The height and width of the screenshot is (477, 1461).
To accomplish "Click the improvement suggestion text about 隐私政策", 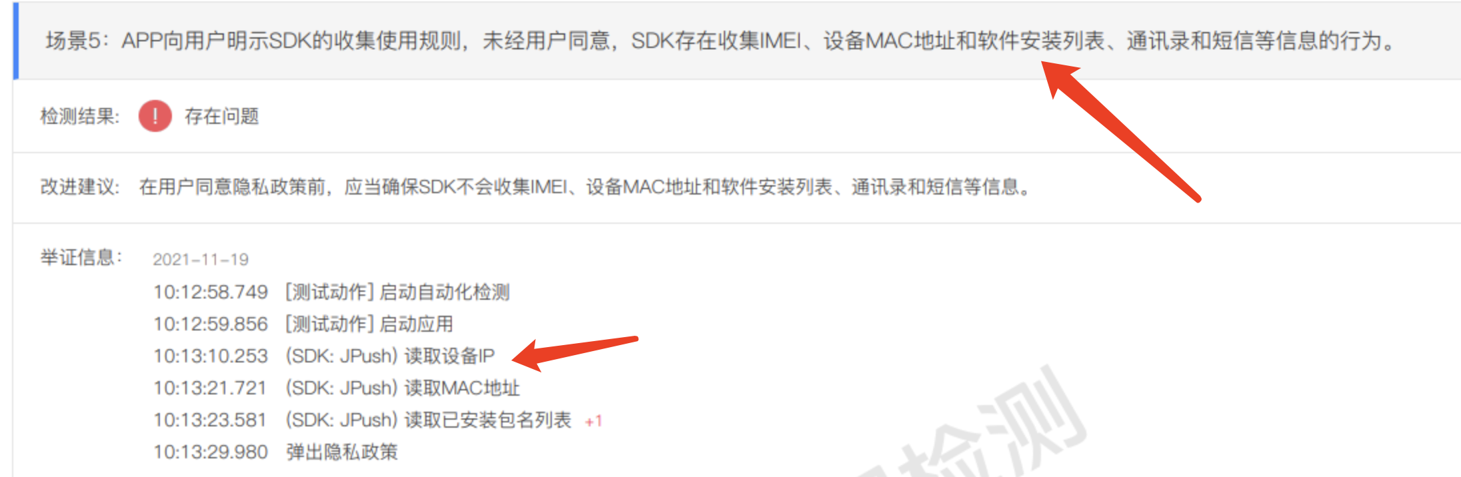I will tap(586, 187).
